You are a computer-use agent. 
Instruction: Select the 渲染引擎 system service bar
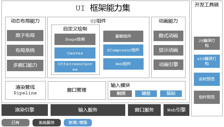(25, 110)
